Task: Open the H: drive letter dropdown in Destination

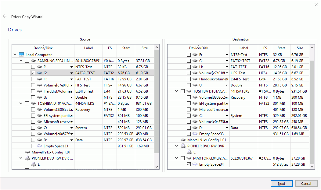Action: pyautogui.click(x=227, y=67)
